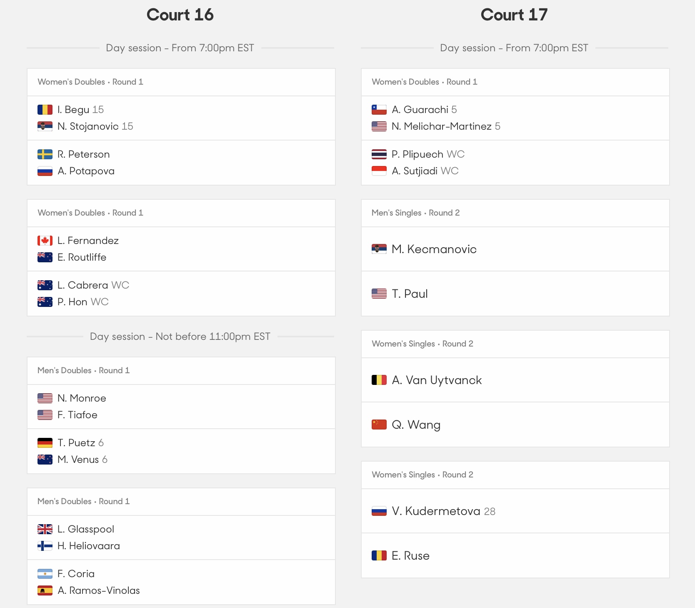Open M. Kecmanovic player link
Screen dimensions: 695x608
tap(434, 249)
